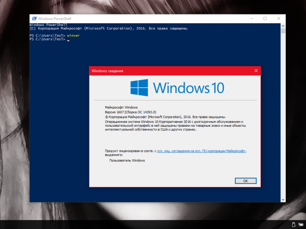Click the 'Пользователь Windows' text
Screen dimensions: 306x229
(127, 160)
